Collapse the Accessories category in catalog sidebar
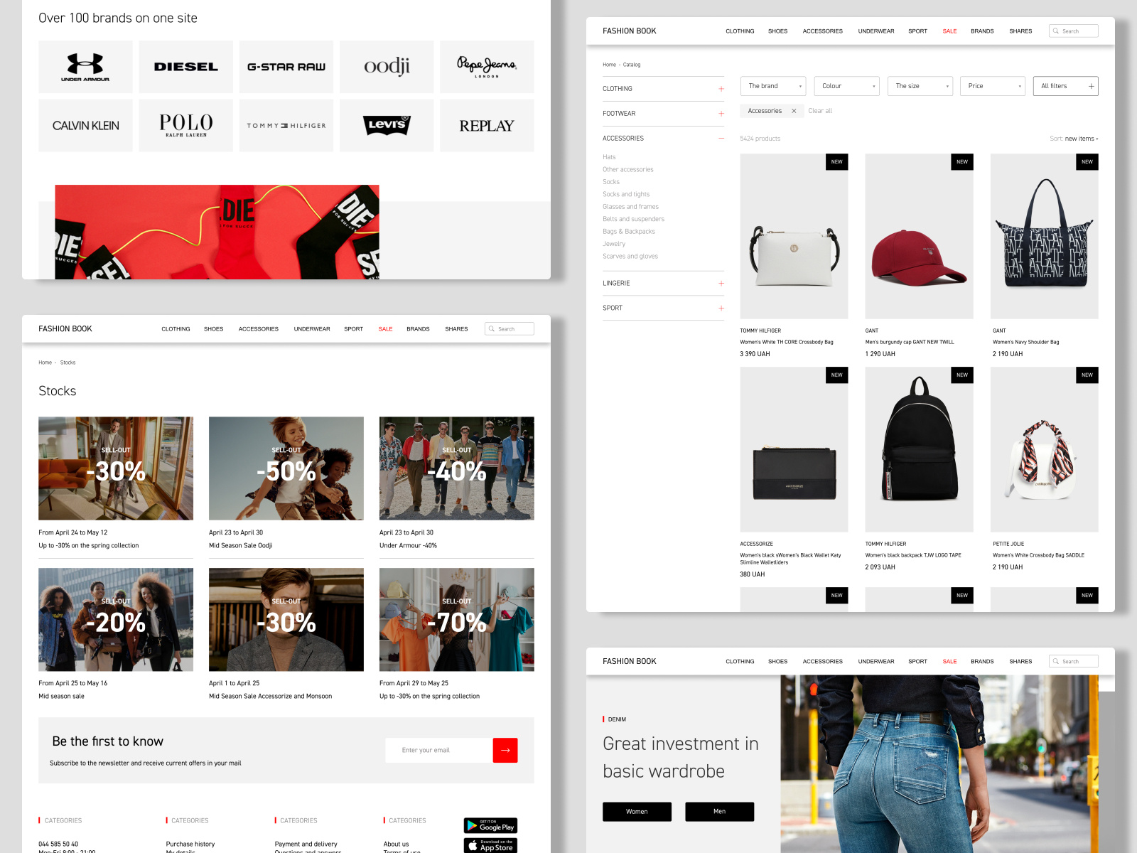Image resolution: width=1137 pixels, height=853 pixels. coord(721,139)
